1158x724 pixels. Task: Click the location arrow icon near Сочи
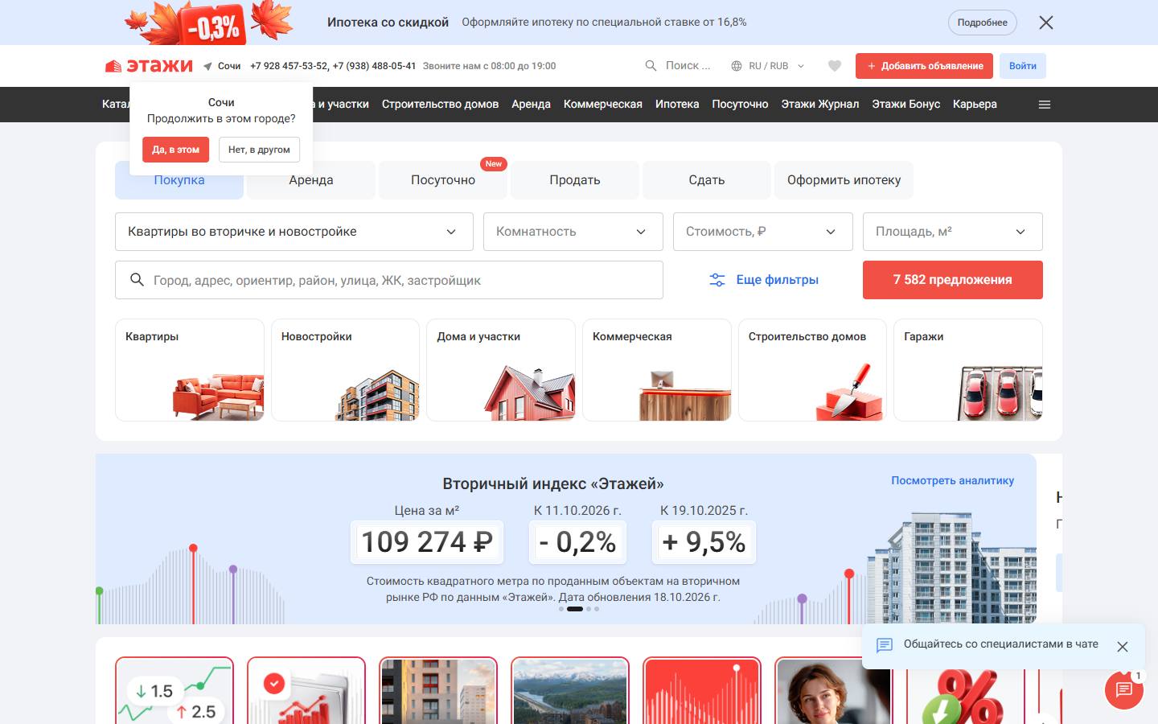207,66
